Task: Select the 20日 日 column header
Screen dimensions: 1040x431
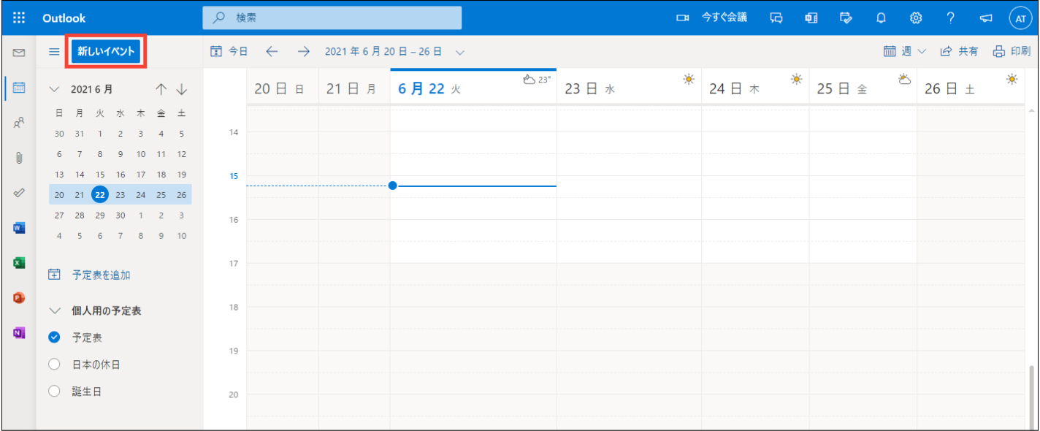Action: point(283,88)
